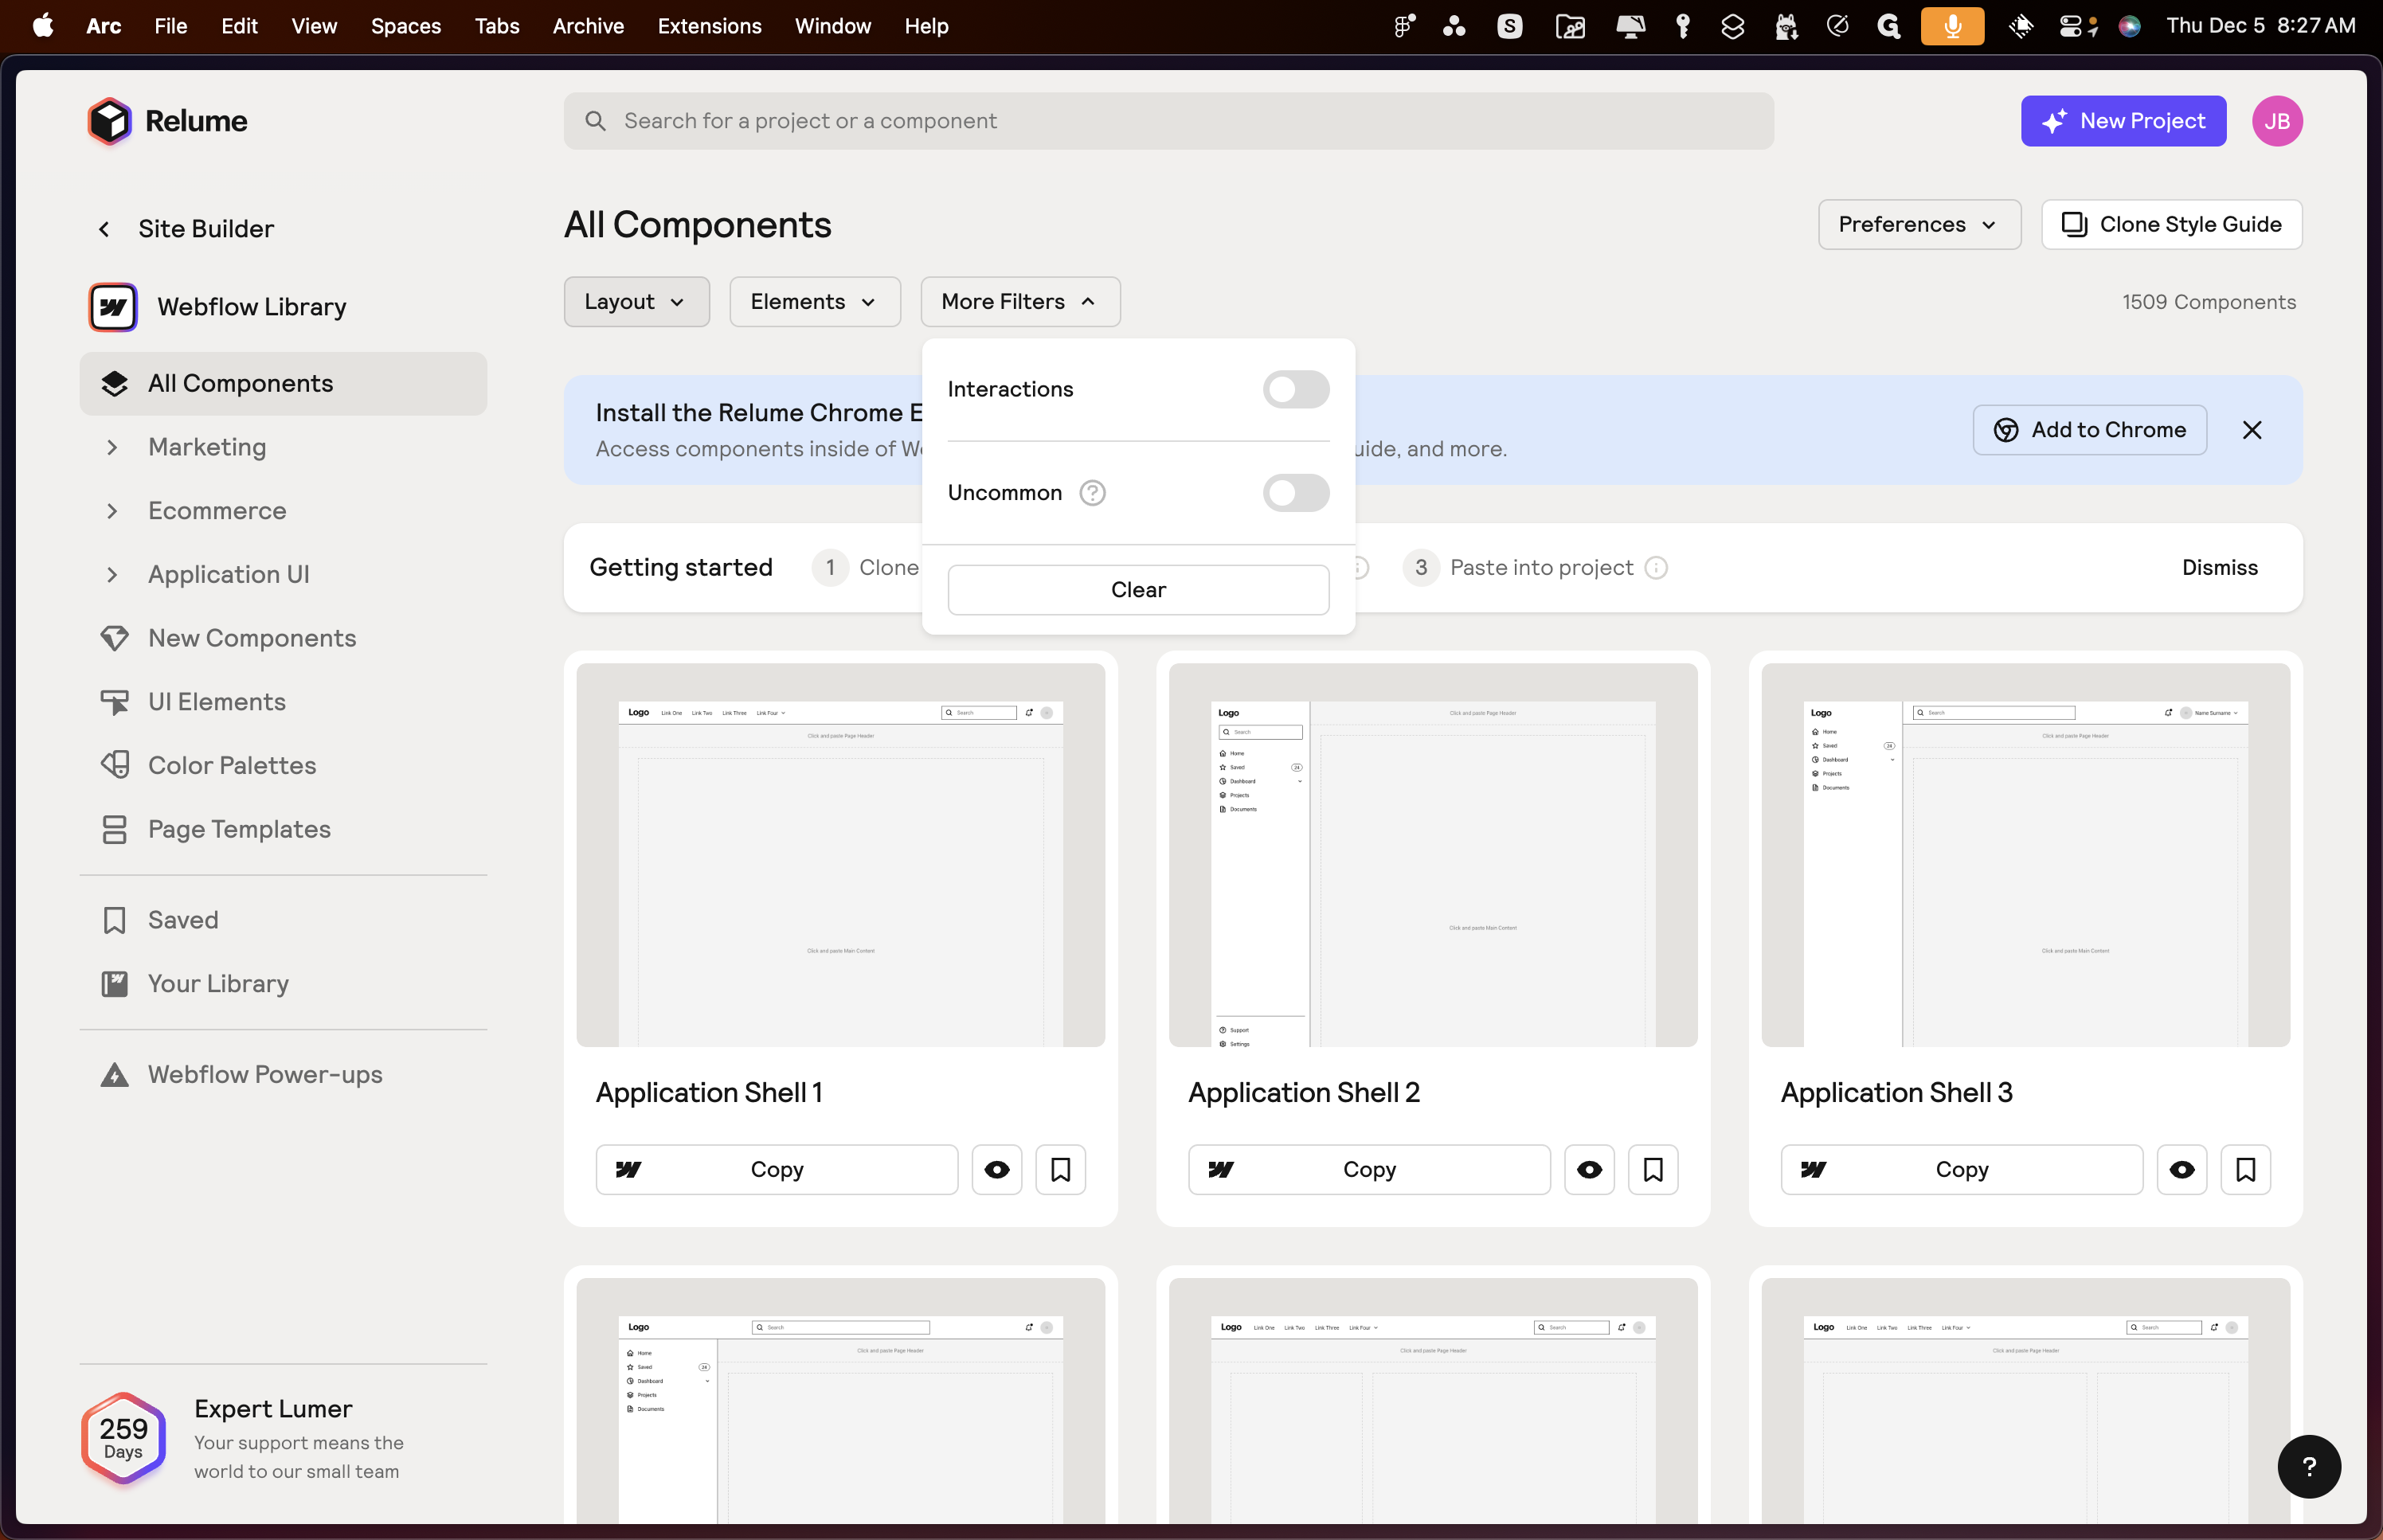Image resolution: width=2383 pixels, height=1540 pixels.
Task: Preview Application Shell 3 with eye icon
Action: pyautogui.click(x=2181, y=1169)
